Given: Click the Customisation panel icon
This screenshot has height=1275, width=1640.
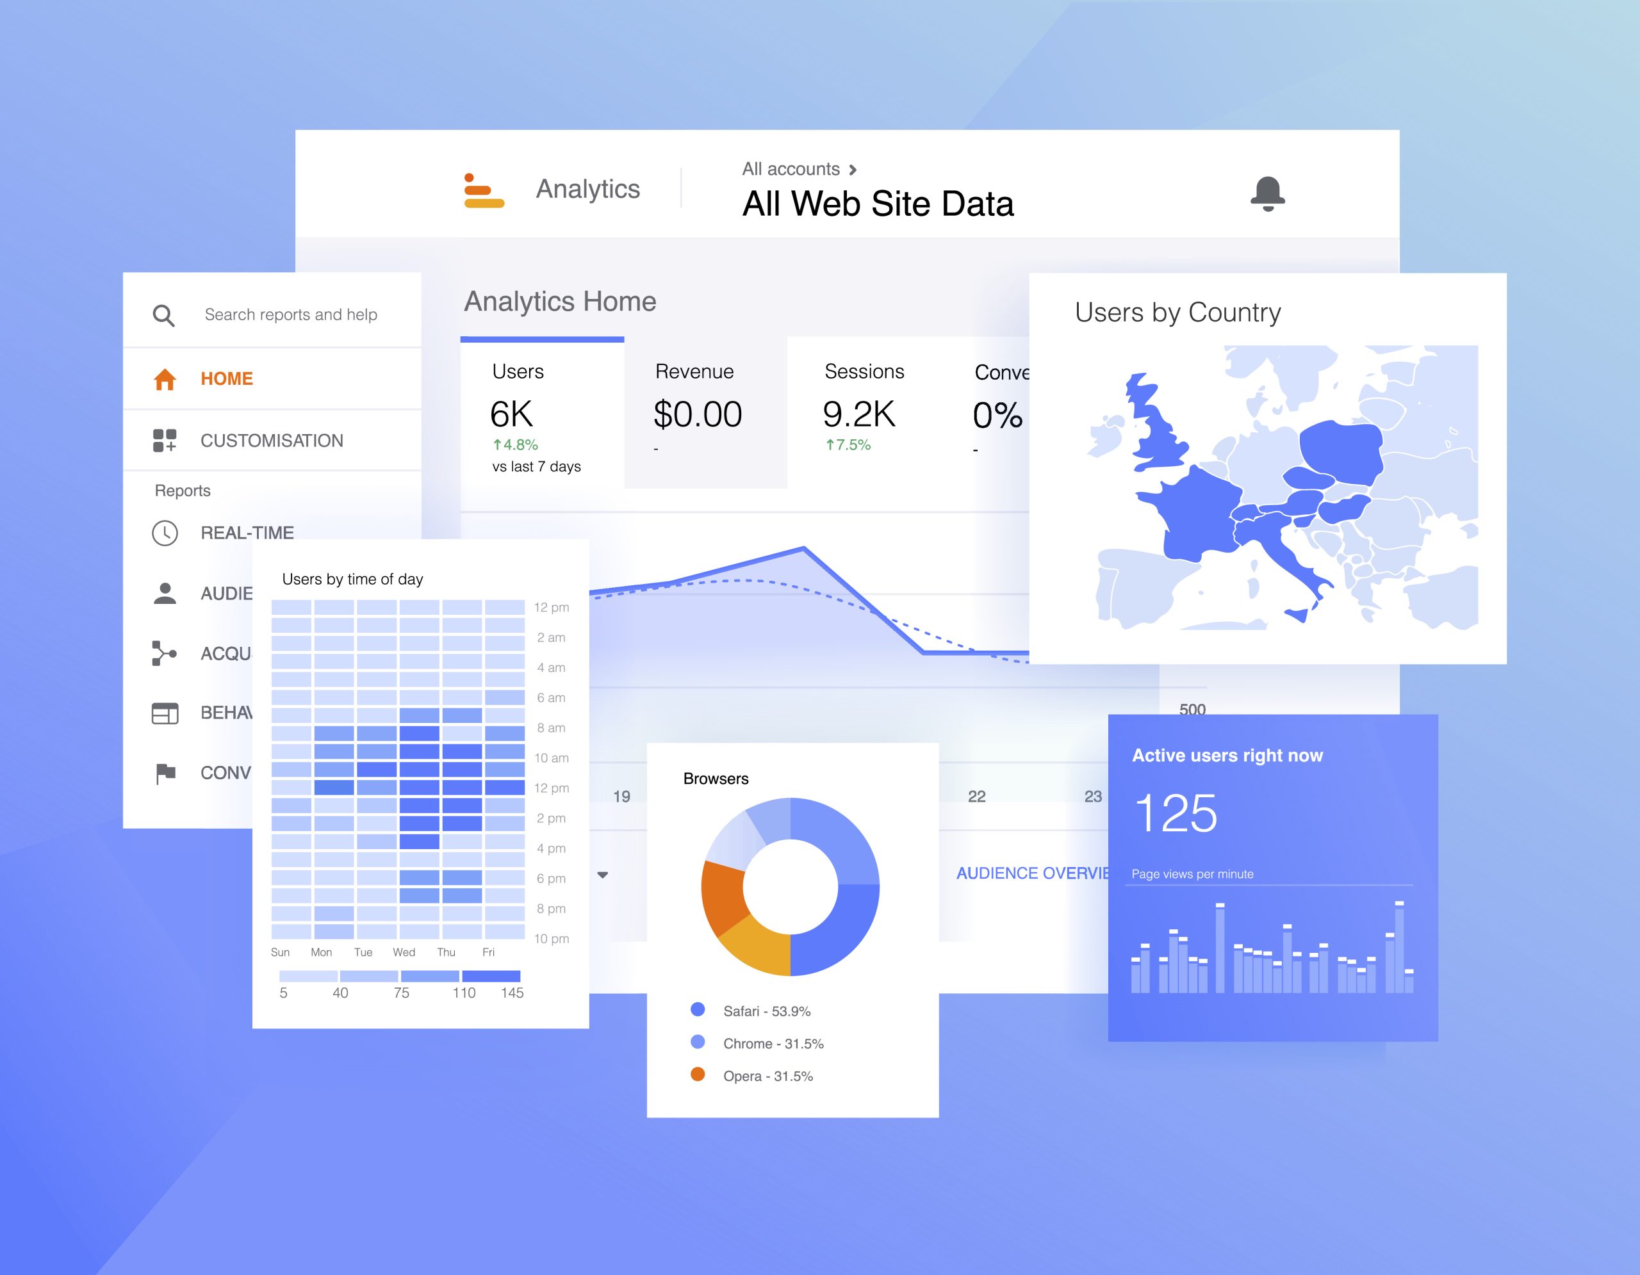Looking at the screenshot, I should (x=163, y=439).
